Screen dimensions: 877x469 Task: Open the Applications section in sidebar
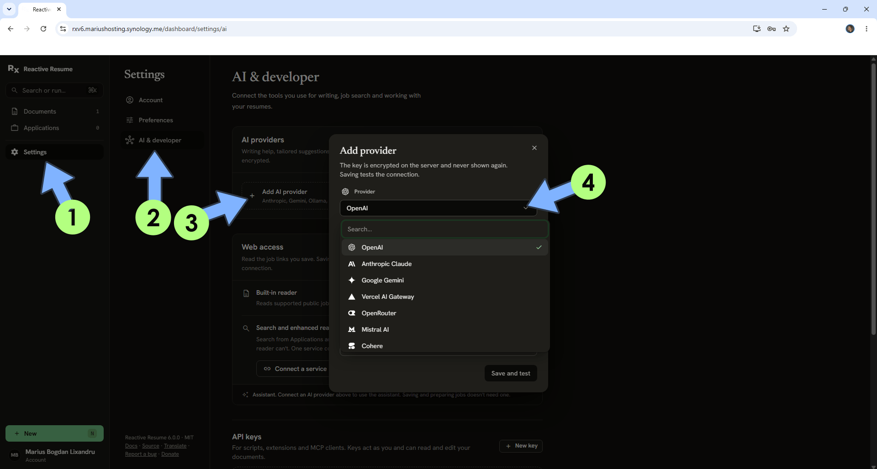(54, 128)
